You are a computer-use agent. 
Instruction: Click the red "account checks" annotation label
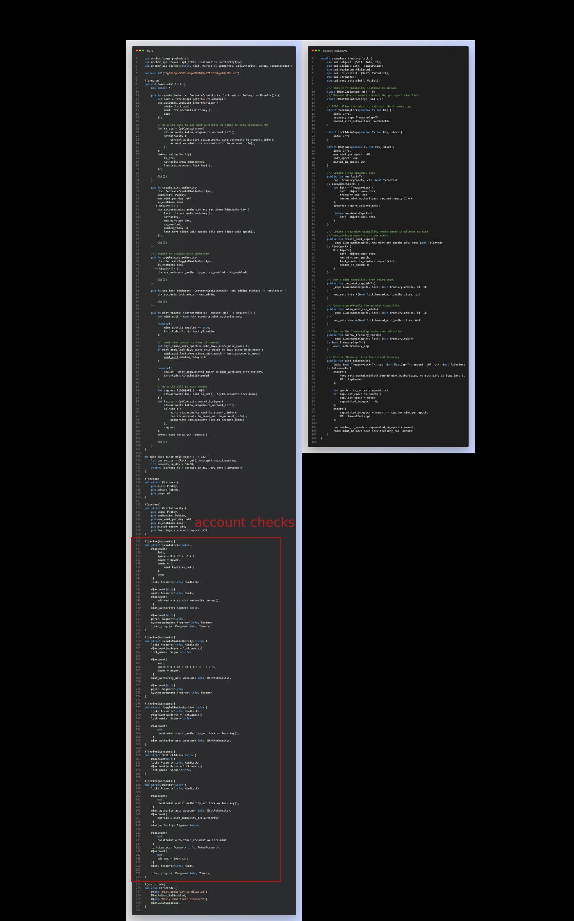[x=244, y=522]
